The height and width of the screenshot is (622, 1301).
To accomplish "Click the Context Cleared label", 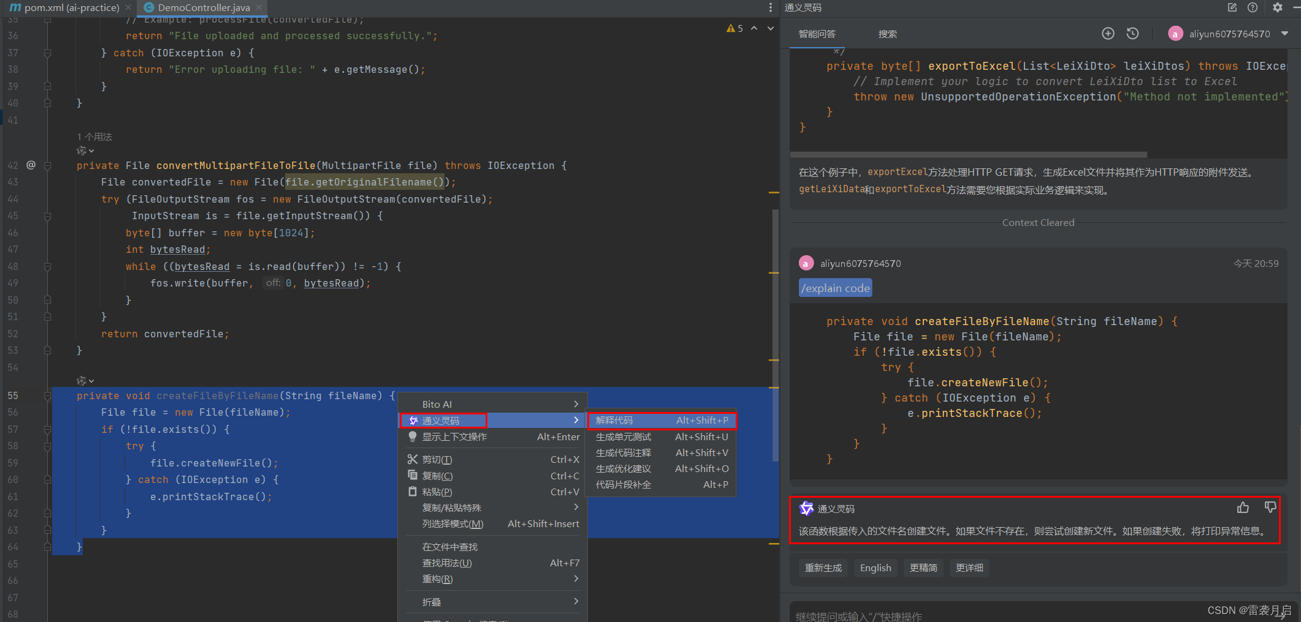I will click(1038, 222).
